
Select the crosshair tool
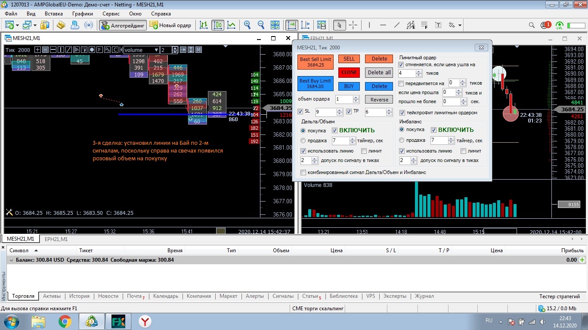point(353,25)
